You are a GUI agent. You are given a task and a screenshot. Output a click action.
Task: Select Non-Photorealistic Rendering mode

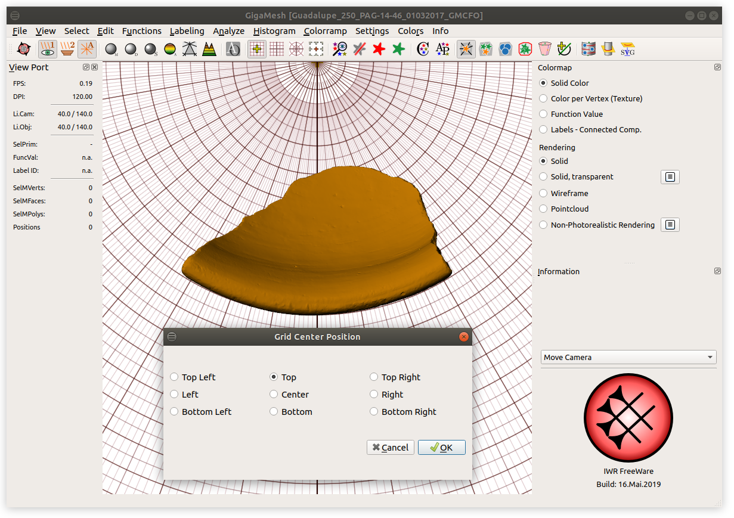click(596, 225)
